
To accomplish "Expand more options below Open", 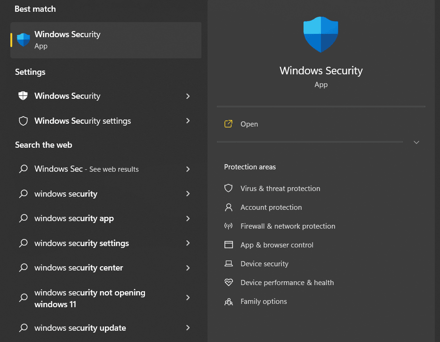I will (416, 142).
